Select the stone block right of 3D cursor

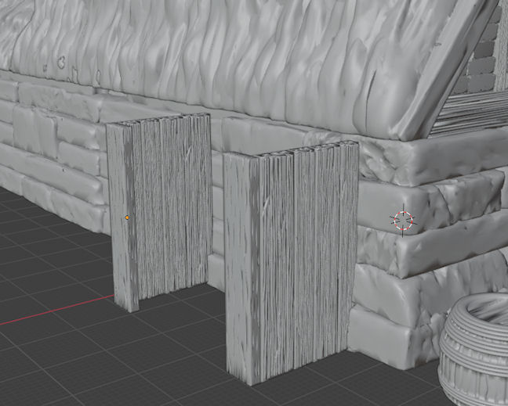click(463, 211)
